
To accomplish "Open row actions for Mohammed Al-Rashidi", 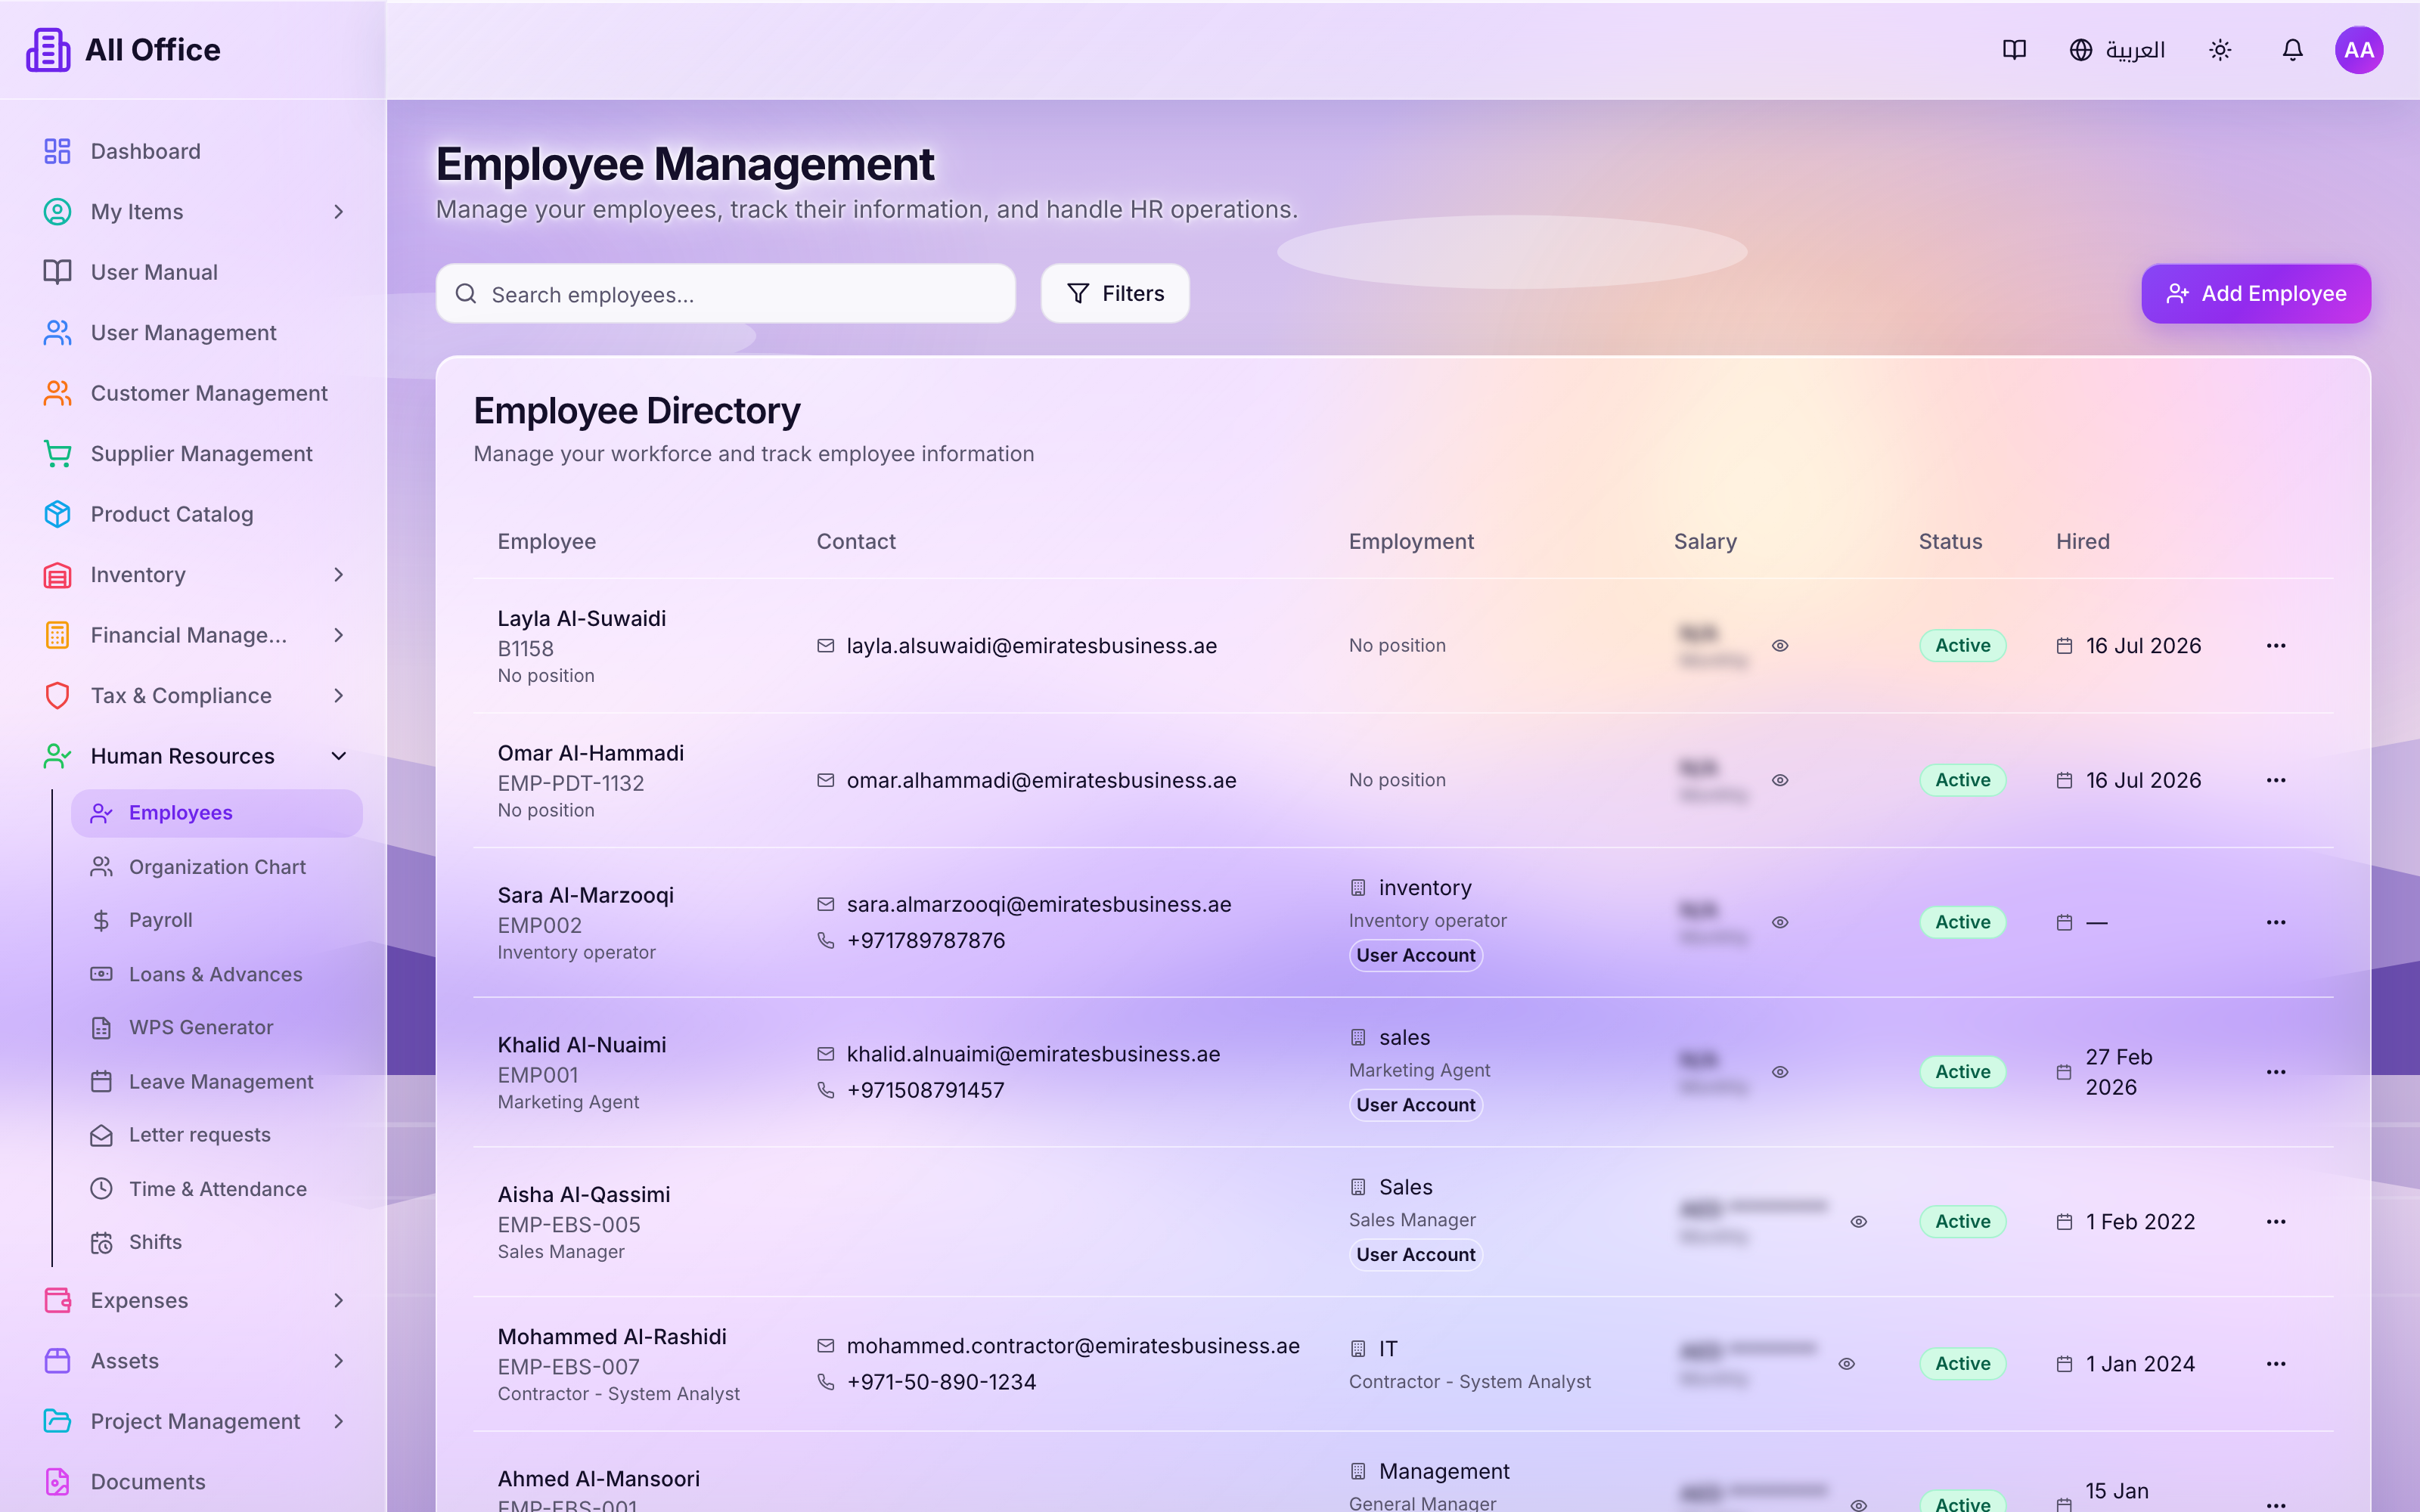I will pos(2276,1364).
